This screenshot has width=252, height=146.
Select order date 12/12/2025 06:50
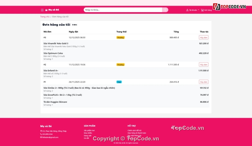click(77, 37)
